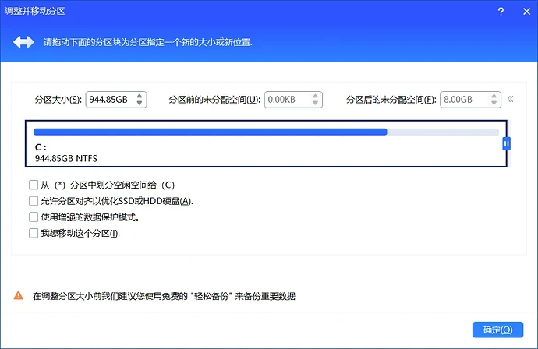538x349 pixels.
Task: Click the orange warning triangle icon
Action: (x=18, y=296)
